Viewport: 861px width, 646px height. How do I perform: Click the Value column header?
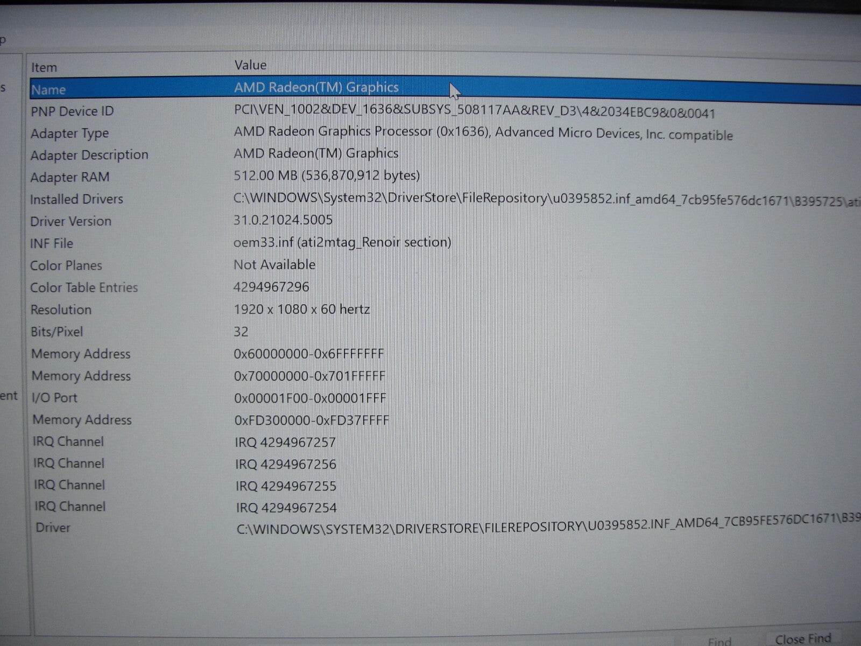[250, 65]
